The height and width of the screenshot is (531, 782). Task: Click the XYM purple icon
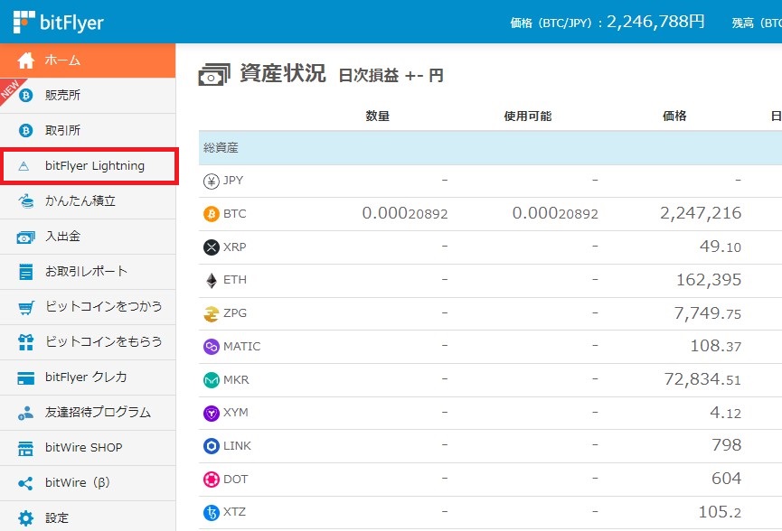212,413
